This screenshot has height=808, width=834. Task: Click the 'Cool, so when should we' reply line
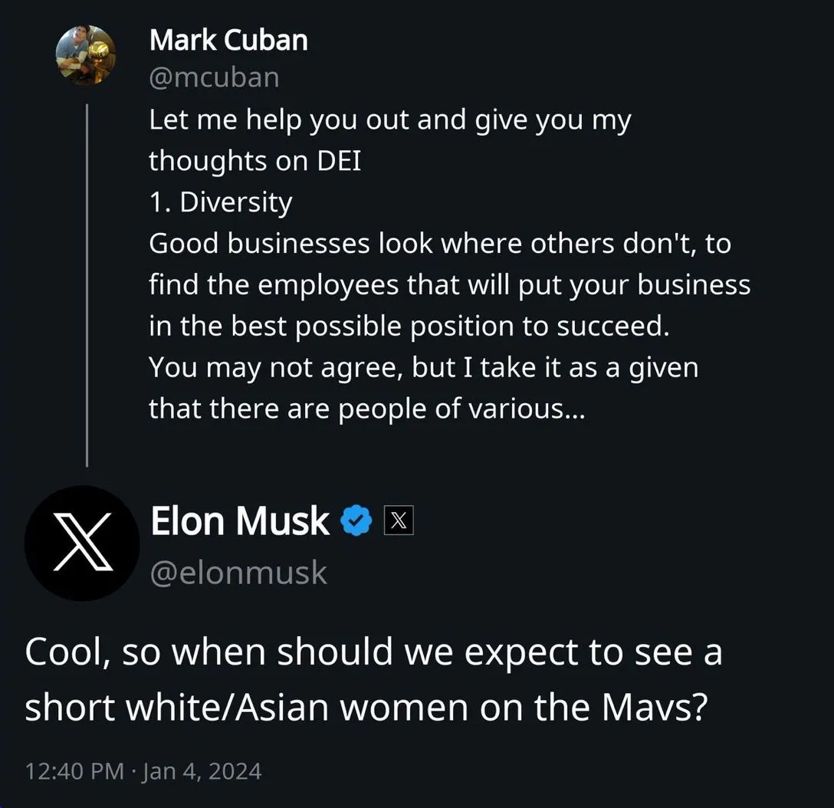[373, 653]
